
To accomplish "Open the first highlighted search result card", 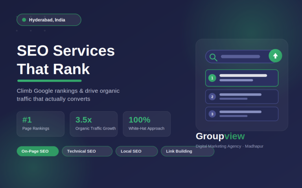I will pyautogui.click(x=242, y=78).
